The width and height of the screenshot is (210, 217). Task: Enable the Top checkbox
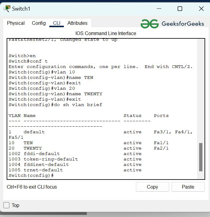pyautogui.click(x=6, y=205)
